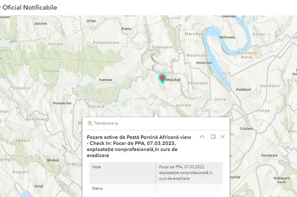
Task: Click the black Dubăsari town label
Action: coord(244,89)
